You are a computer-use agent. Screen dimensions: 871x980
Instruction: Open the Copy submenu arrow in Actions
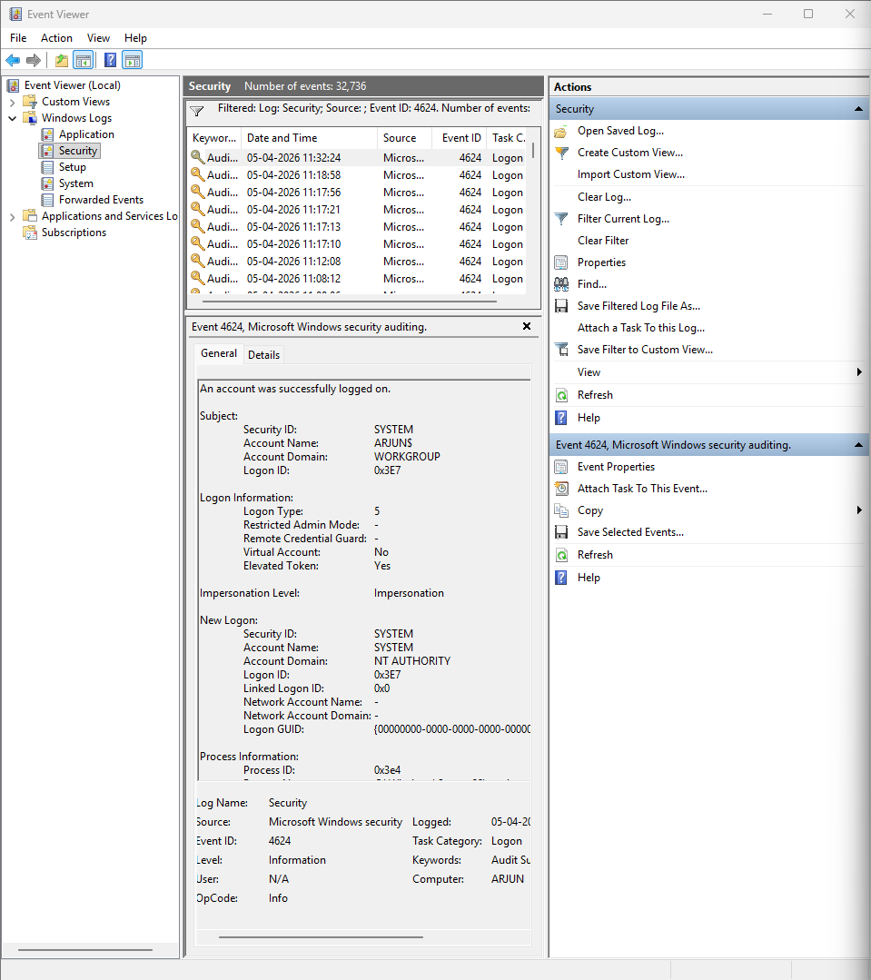coord(860,510)
